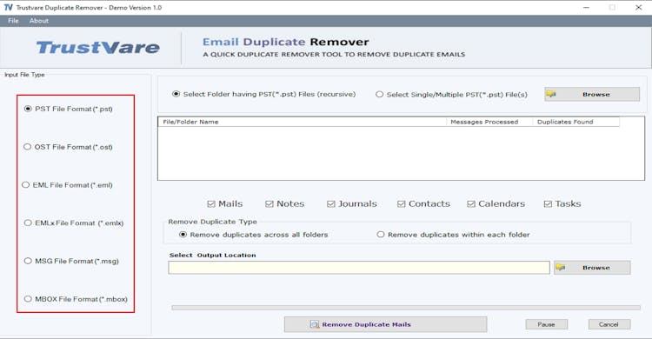Click the TV app icon in title bar
652x339 pixels.
click(8, 8)
